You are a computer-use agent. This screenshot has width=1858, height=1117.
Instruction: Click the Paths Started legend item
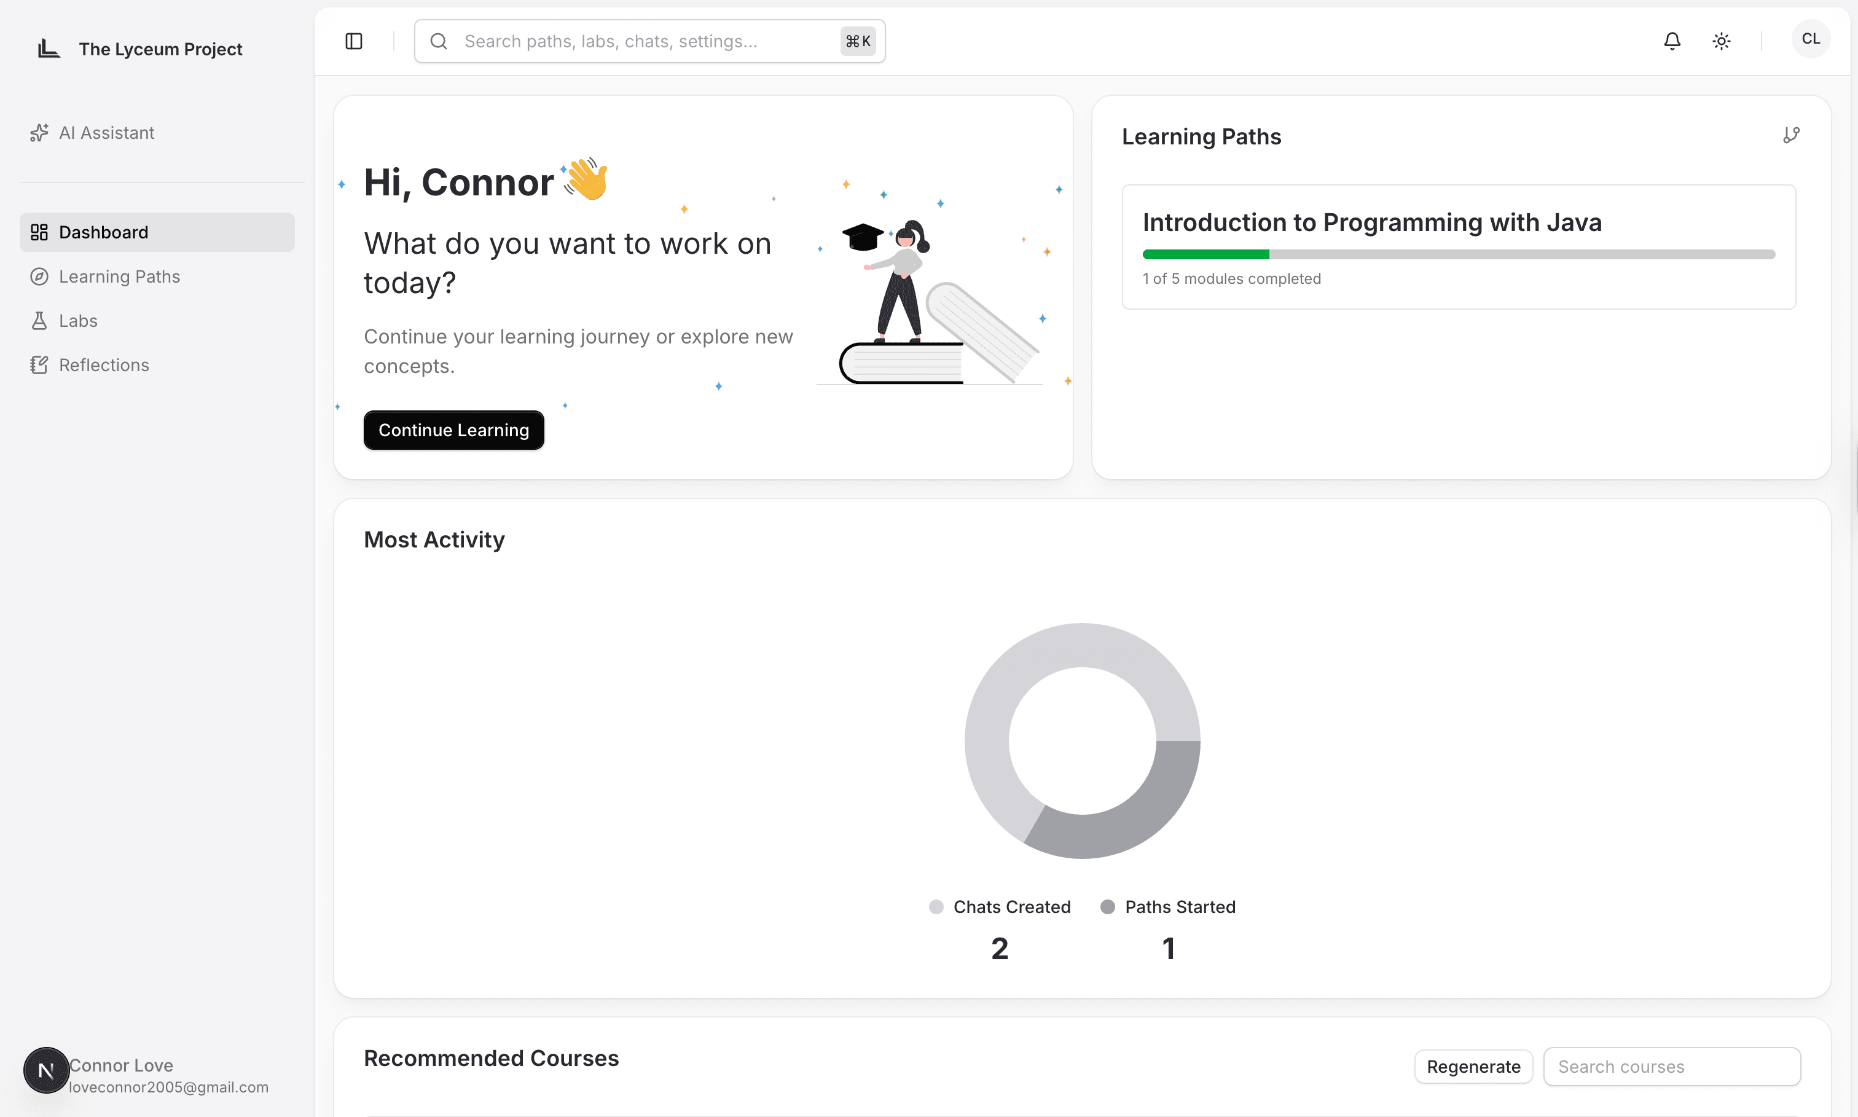tap(1178, 907)
